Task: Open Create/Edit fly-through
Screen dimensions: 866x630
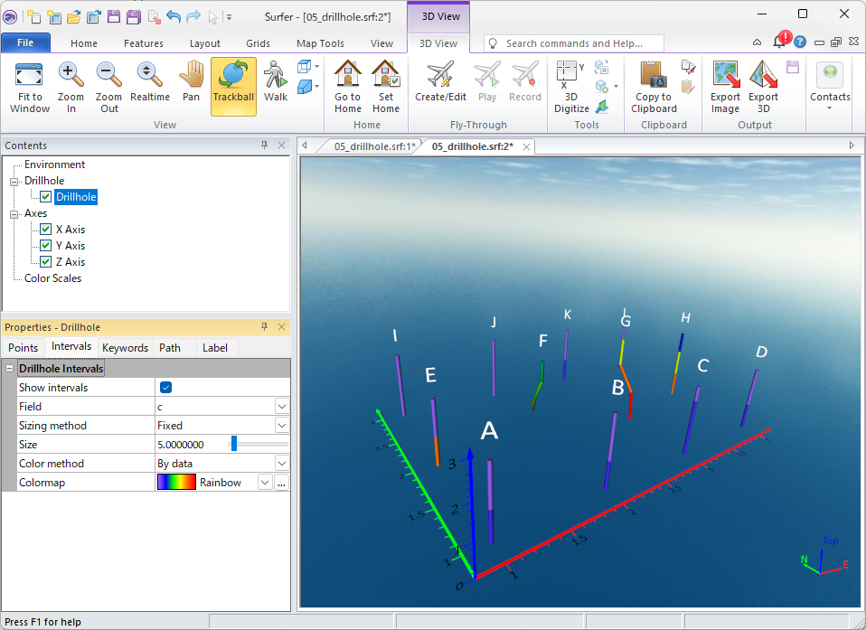Action: [x=440, y=87]
